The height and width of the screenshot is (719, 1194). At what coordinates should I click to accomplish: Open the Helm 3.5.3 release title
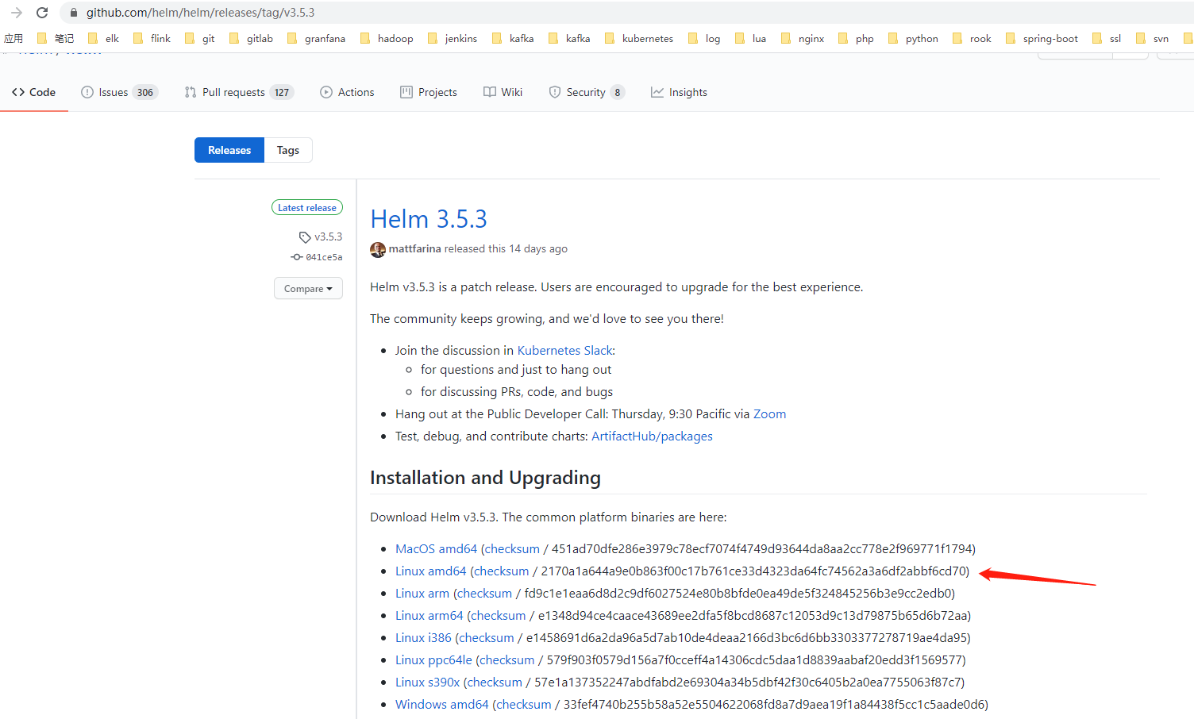pos(429,219)
